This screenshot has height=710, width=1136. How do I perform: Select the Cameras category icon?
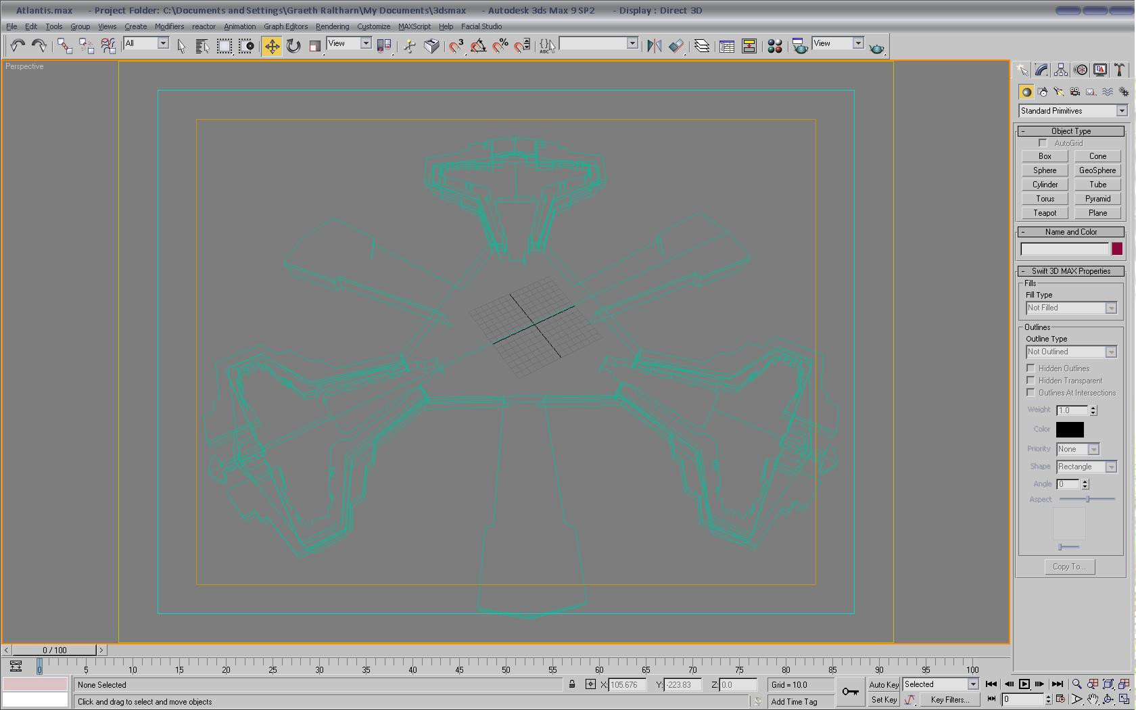tap(1075, 92)
